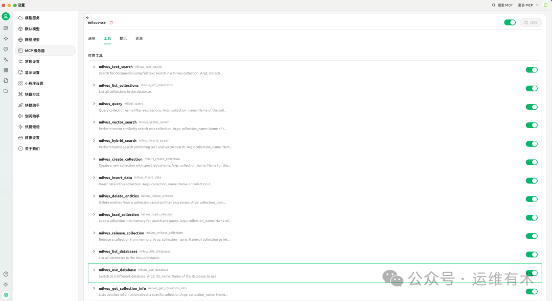Expand the milvus_query row
This screenshot has width=552, height=301.
coord(94,104)
